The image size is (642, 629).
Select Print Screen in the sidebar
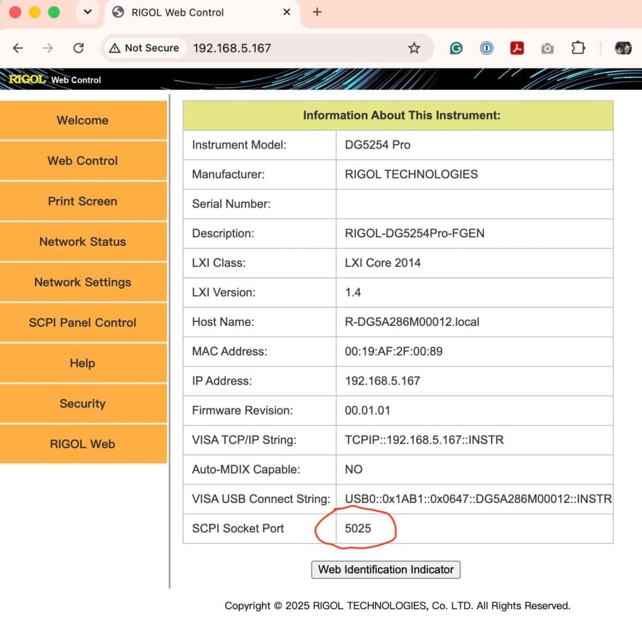(x=83, y=201)
